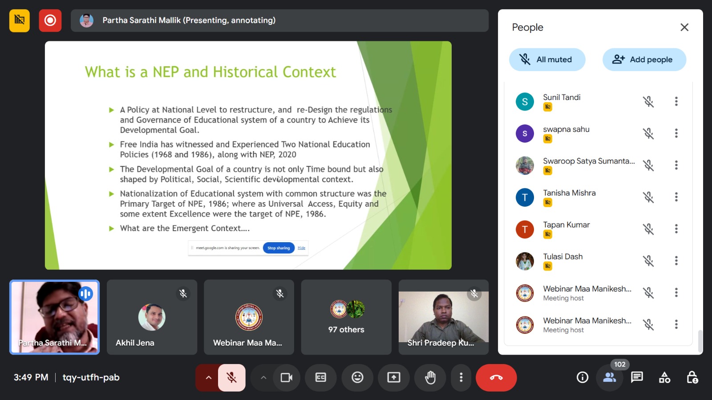Toggle the camera on or off
Viewport: 712px width, 400px height.
(286, 378)
